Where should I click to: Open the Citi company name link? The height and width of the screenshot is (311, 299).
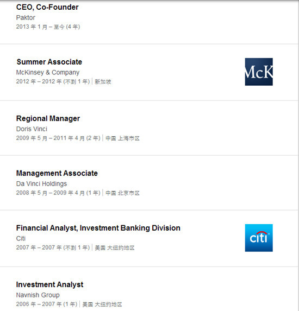pos(21,238)
